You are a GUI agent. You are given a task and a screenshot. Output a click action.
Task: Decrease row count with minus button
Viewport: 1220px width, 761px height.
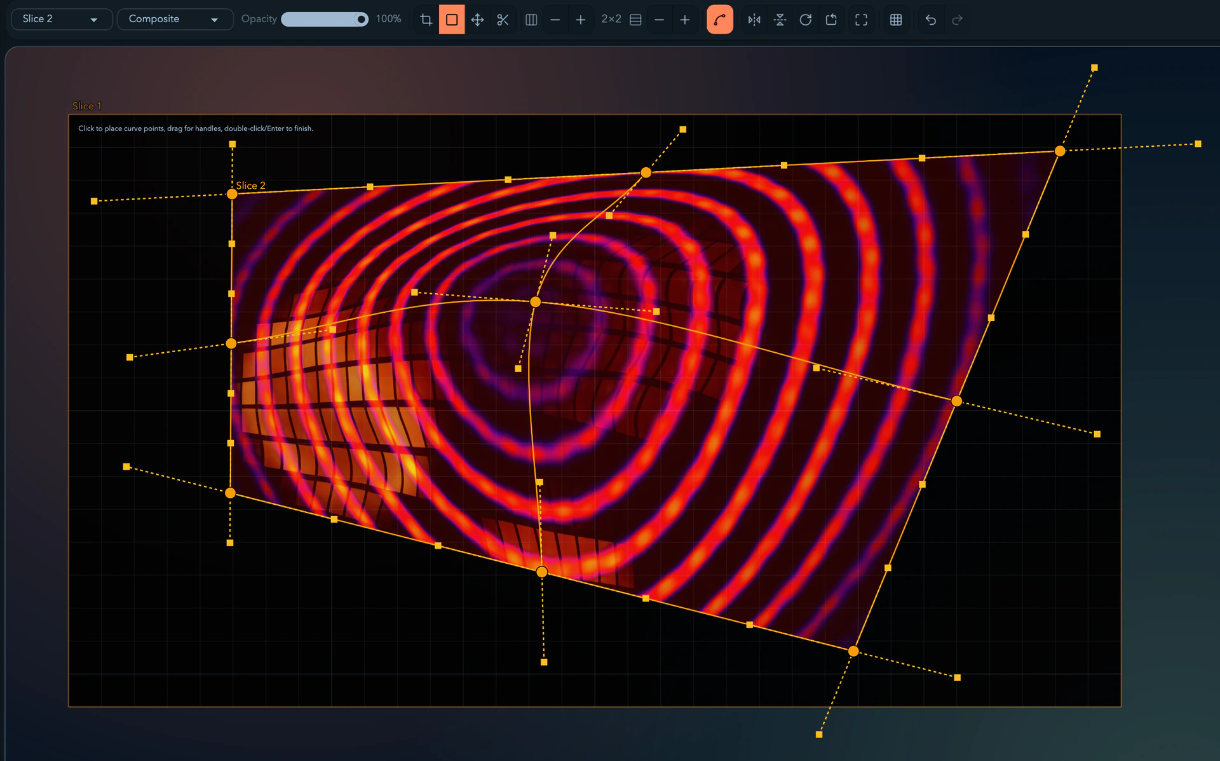659,20
